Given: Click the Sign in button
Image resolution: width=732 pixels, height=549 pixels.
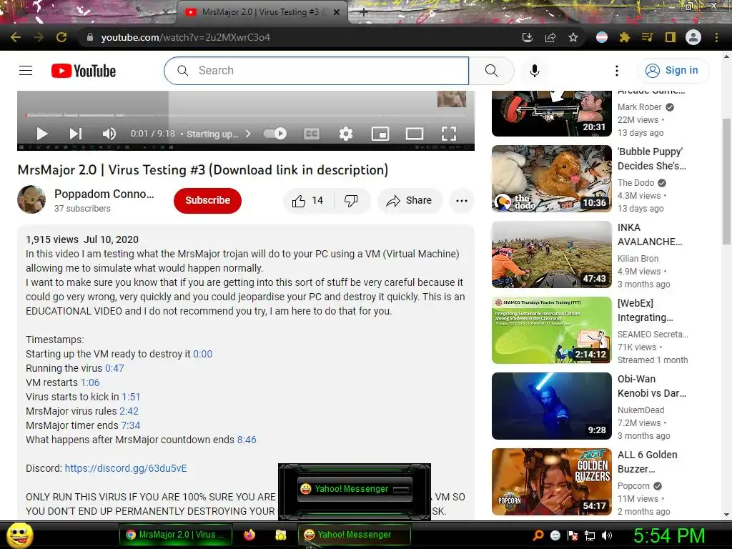Looking at the screenshot, I should point(673,71).
